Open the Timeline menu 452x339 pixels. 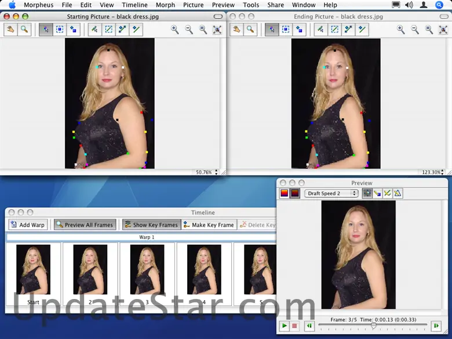click(134, 5)
